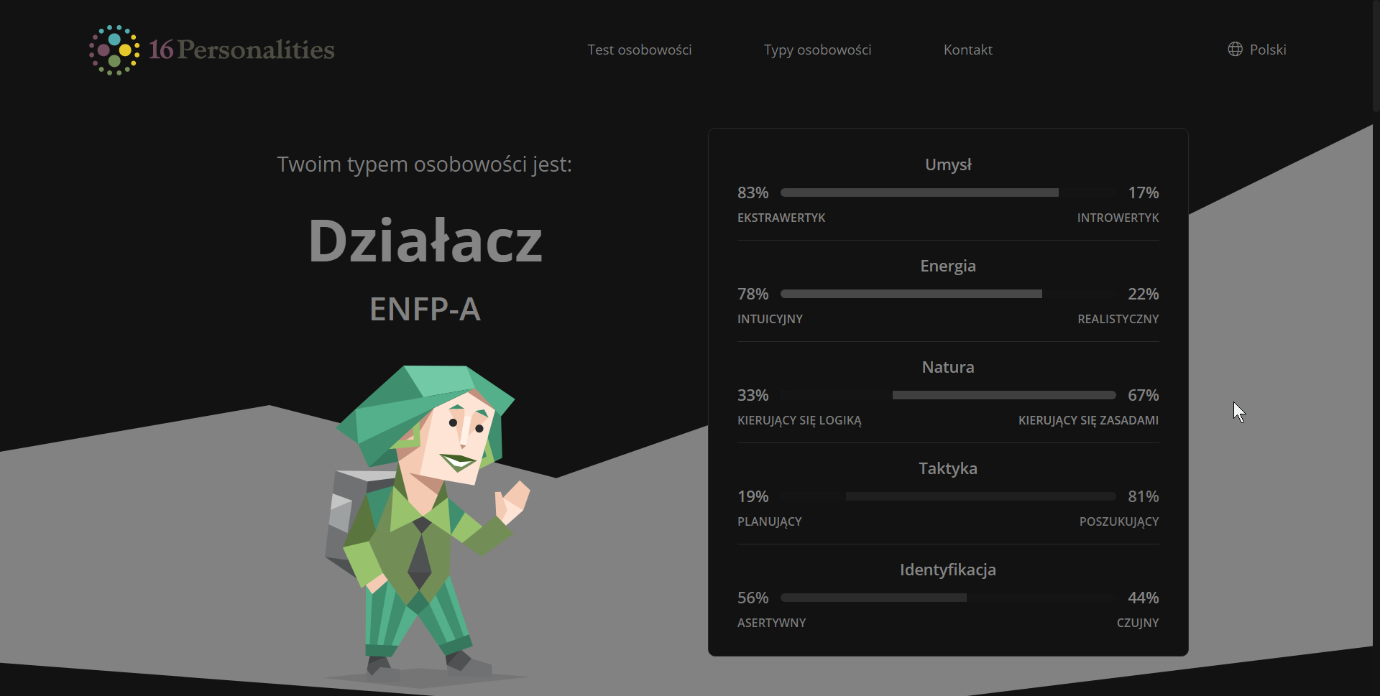1380x696 pixels.
Task: Click the page vertical scrollbar
Action: [1376, 57]
